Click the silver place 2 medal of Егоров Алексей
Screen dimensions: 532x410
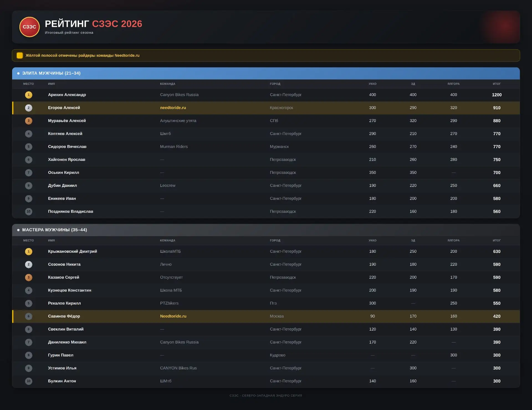[29, 108]
